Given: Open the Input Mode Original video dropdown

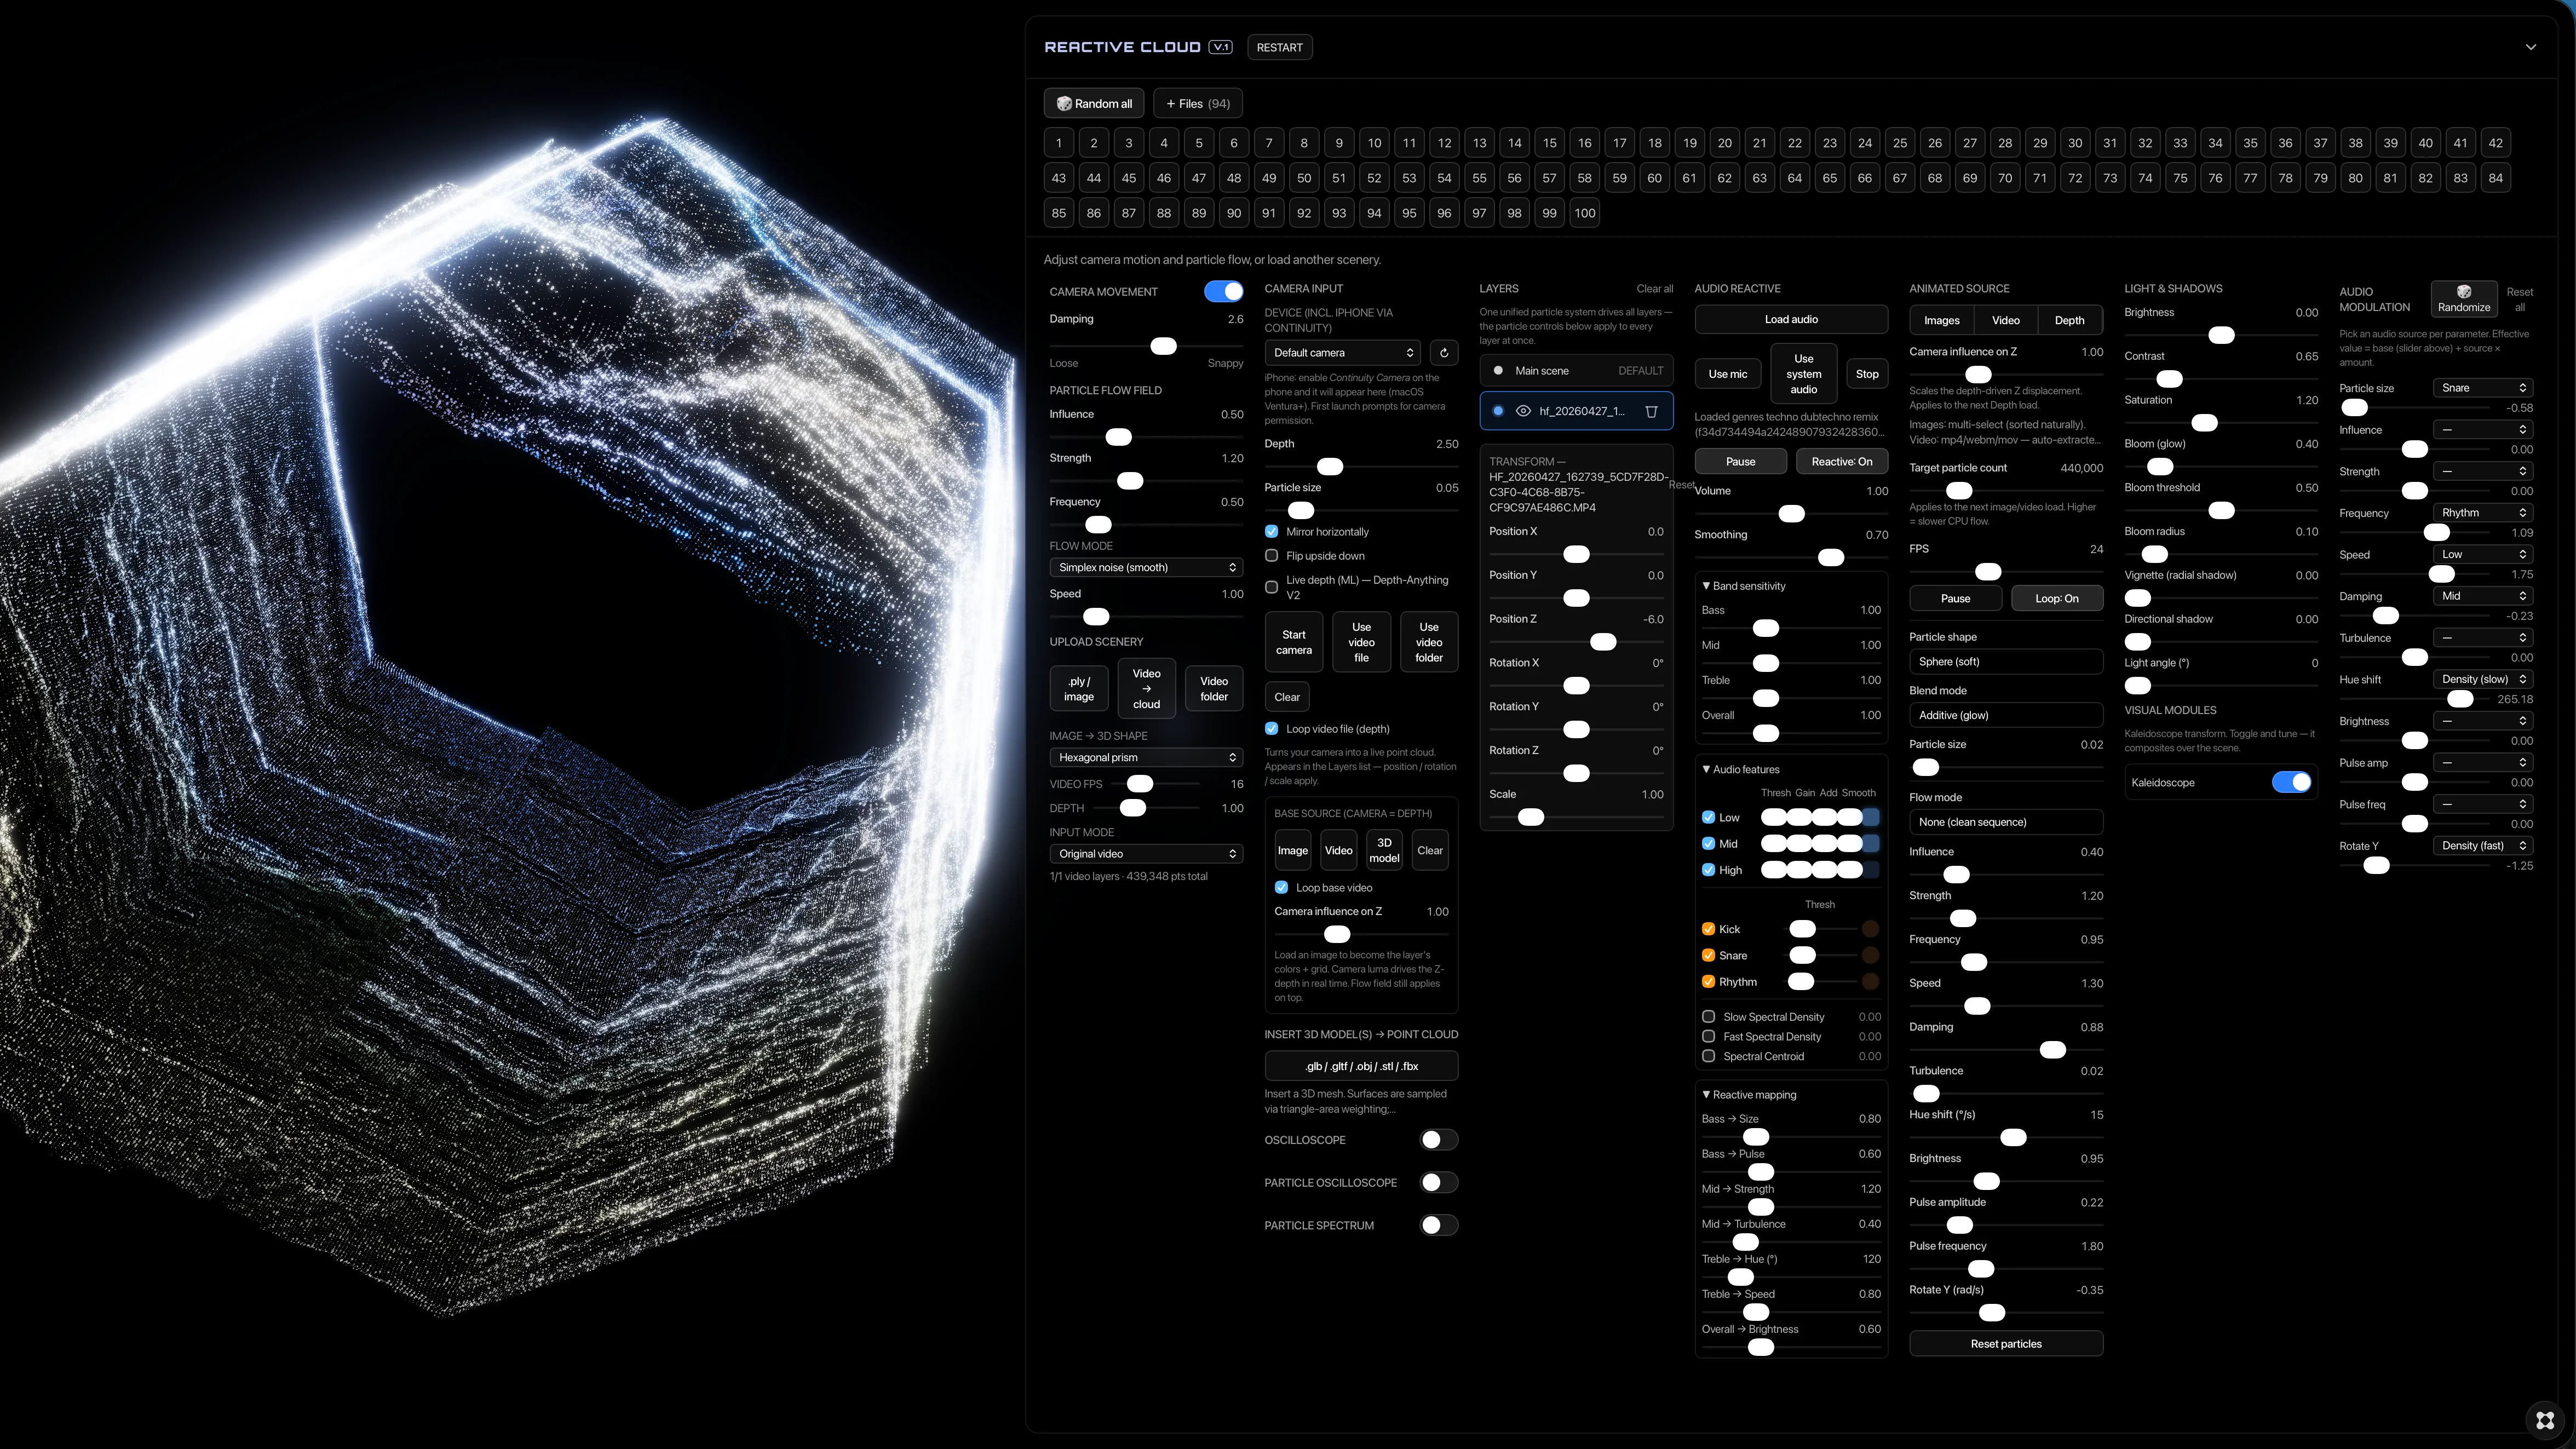Looking at the screenshot, I should point(1146,854).
